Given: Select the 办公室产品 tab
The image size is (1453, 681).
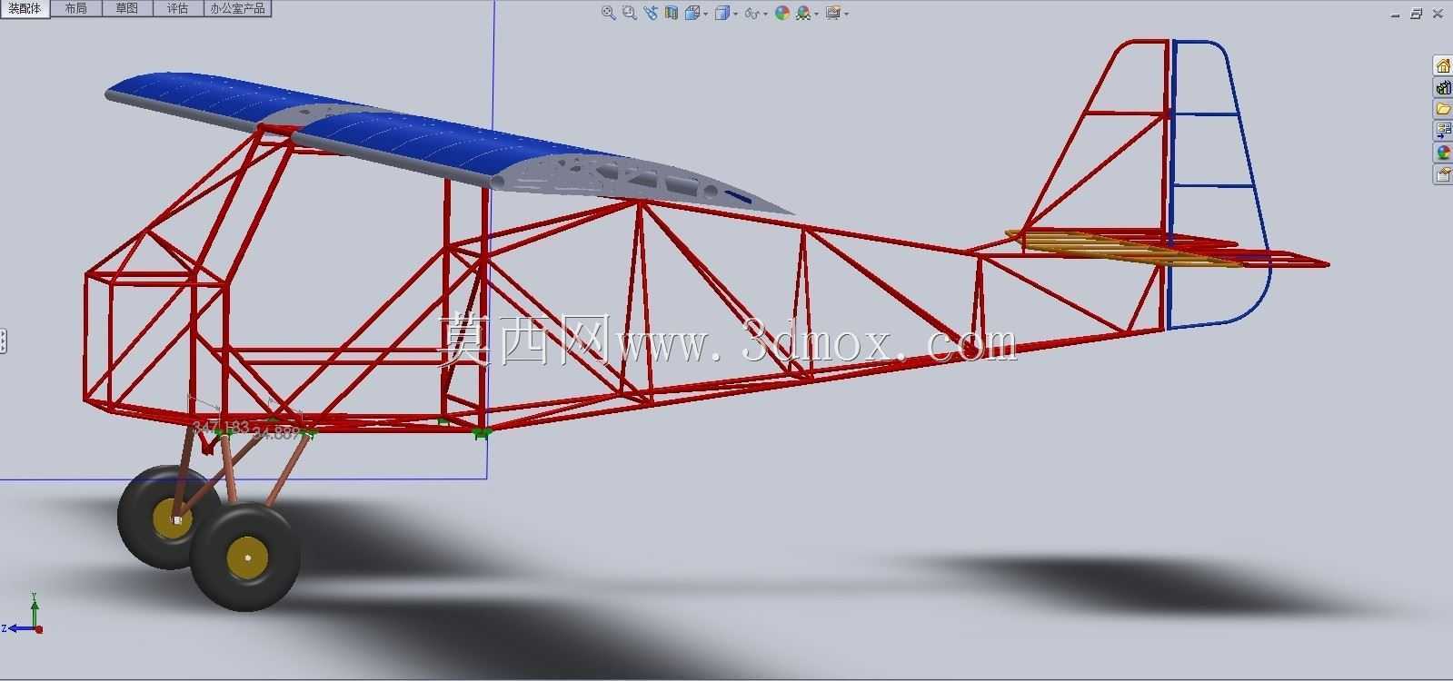Looking at the screenshot, I should [x=237, y=8].
